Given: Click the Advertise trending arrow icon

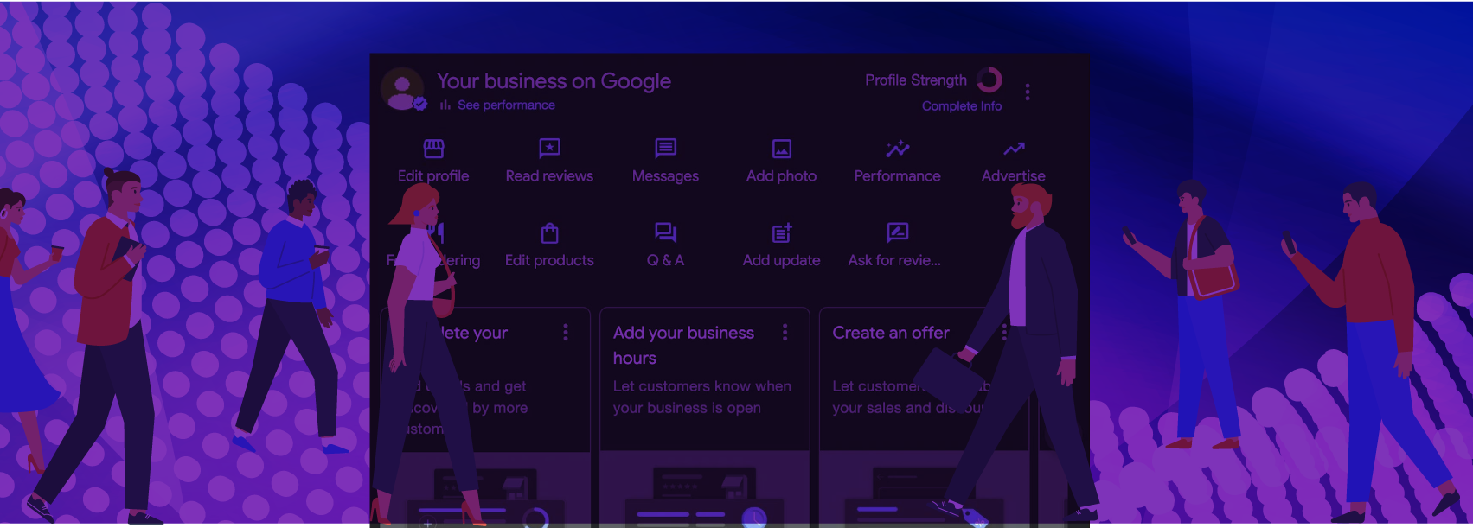Looking at the screenshot, I should pyautogui.click(x=1014, y=149).
